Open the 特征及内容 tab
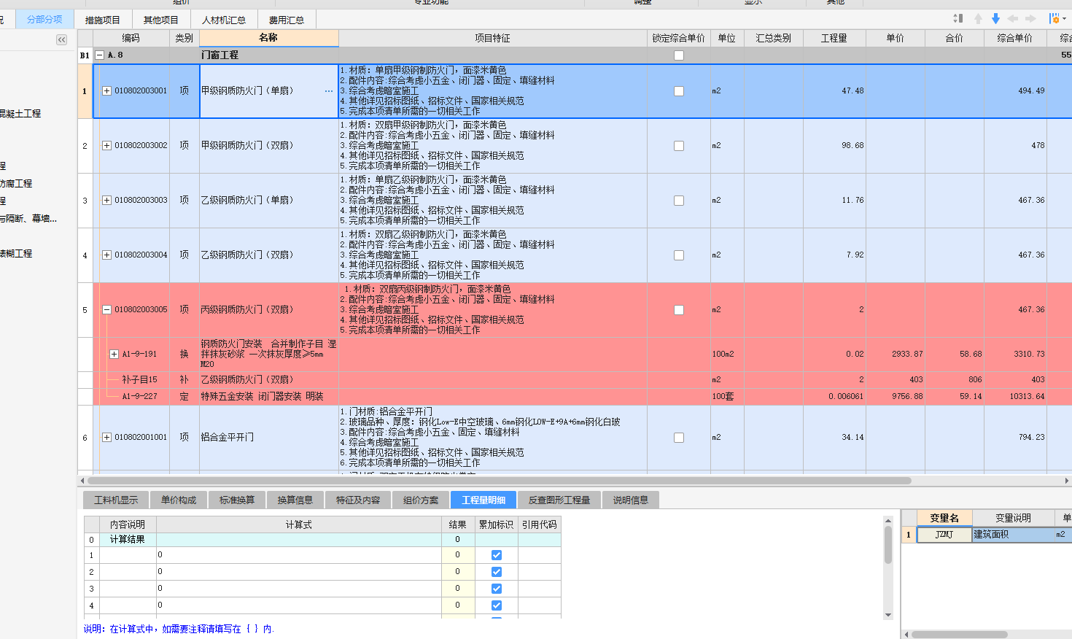The height and width of the screenshot is (639, 1072). point(358,500)
